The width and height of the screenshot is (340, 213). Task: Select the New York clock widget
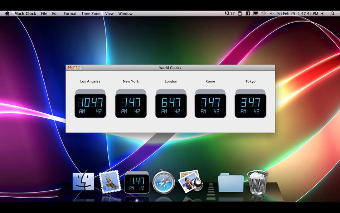pos(131,104)
